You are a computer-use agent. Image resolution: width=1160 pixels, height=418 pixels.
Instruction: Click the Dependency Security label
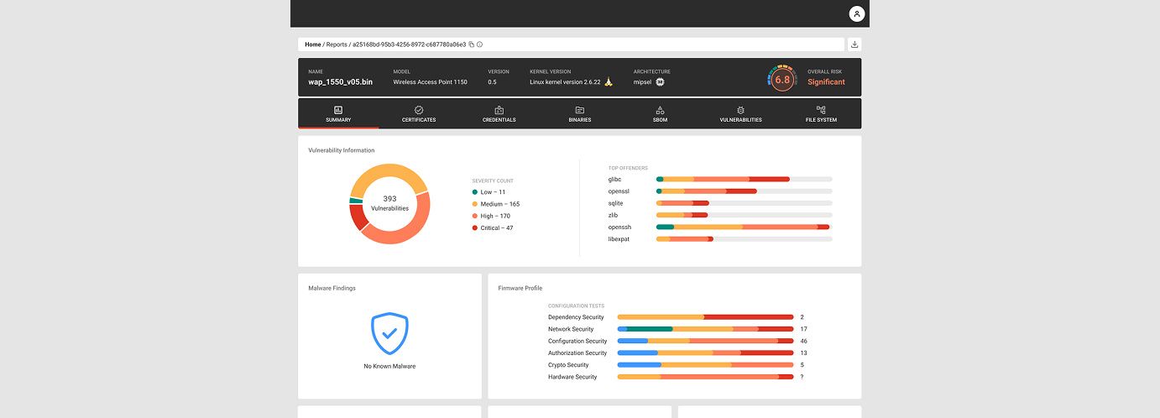pos(576,317)
